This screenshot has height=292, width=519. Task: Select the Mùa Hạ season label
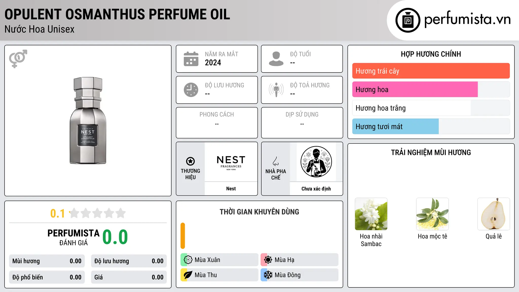click(284, 260)
